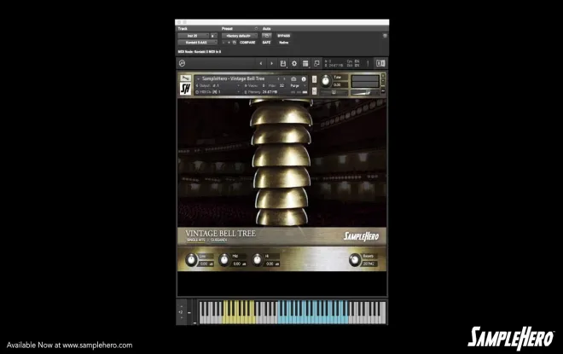Toggle the COMPARE button
Image resolution: width=563 pixels, height=354 pixels.
[247, 43]
